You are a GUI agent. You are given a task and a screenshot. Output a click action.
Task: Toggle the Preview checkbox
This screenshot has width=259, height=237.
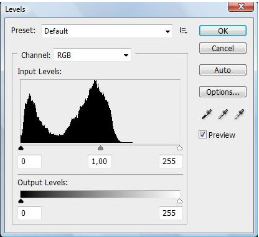202,135
